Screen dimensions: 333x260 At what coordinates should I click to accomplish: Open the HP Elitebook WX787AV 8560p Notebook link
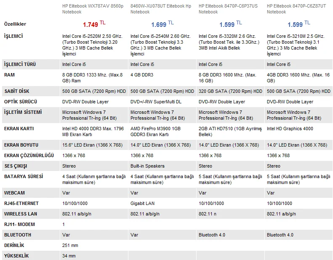click(93, 9)
